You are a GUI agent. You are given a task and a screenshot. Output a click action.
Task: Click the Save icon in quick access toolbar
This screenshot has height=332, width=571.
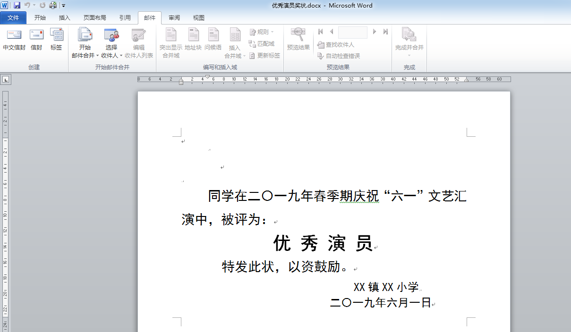17,5
